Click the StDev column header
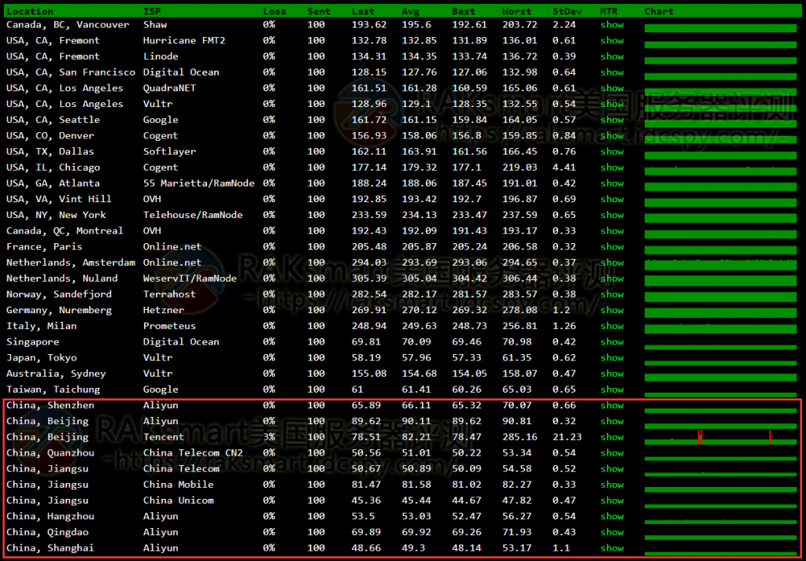The image size is (806, 561). click(x=567, y=11)
